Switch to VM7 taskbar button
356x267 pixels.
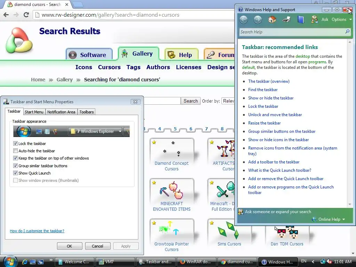(115, 262)
